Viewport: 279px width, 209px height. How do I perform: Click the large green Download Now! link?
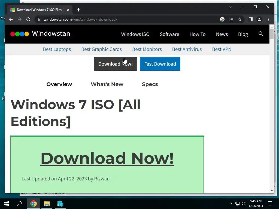pos(107,158)
